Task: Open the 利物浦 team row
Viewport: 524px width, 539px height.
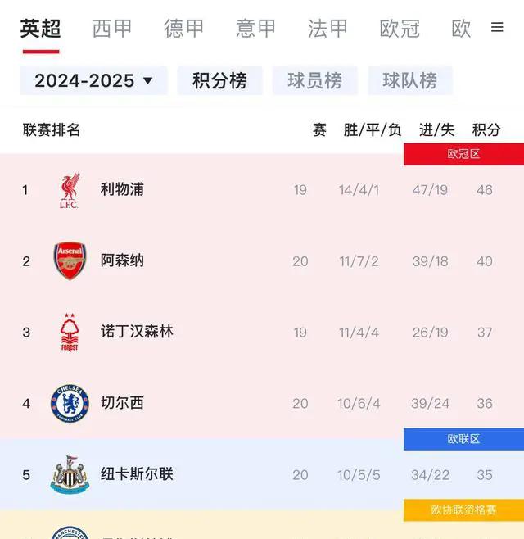Action: [262, 190]
